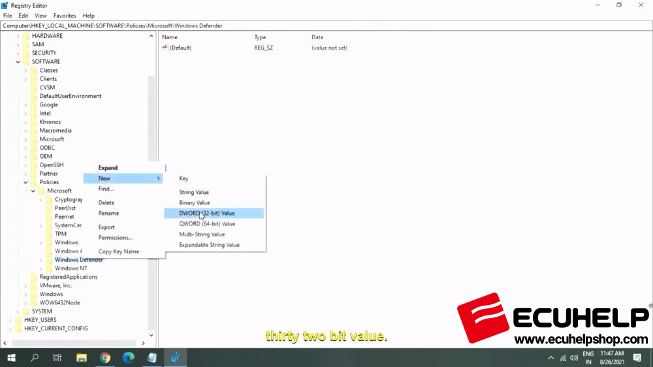Click tree horizontal scrollbar right arrow
Image resolution: width=653 pixels, height=367 pixels.
(143, 343)
